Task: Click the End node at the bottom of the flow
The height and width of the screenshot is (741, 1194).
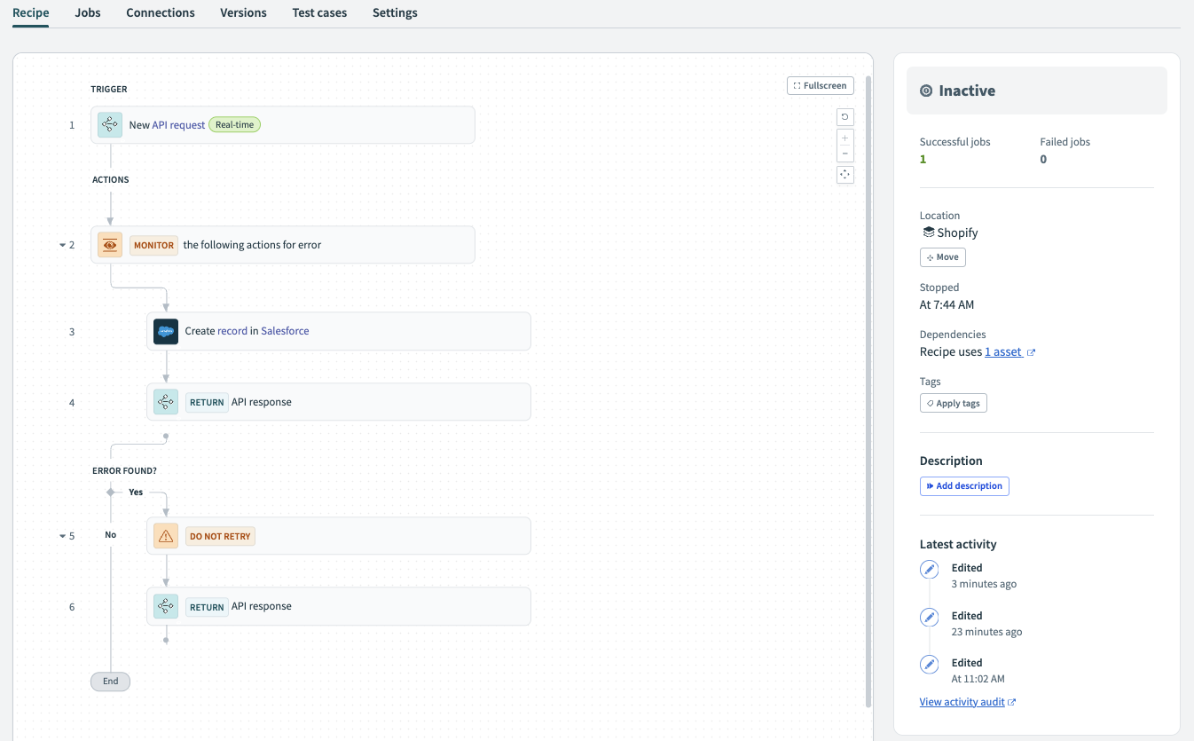Action: coord(110,681)
